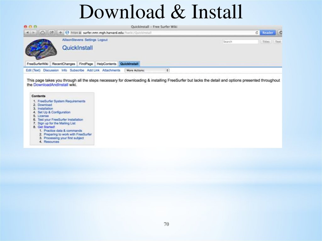This screenshot has width=322, height=241.
Task: Click the green zoom window button
Action: pyautogui.click(x=35, y=27)
